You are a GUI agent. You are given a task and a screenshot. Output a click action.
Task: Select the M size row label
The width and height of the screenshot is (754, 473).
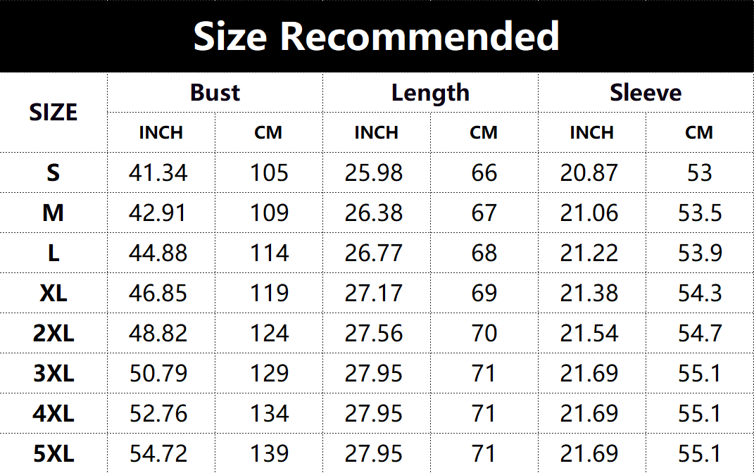[54, 213]
